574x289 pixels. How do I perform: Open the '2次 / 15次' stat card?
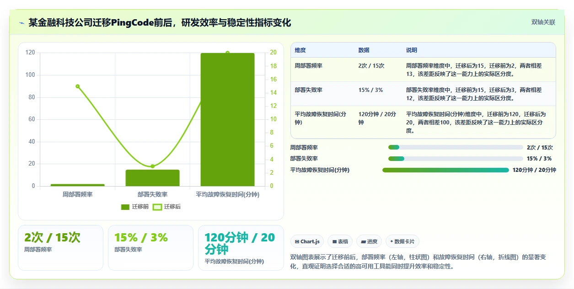point(60,247)
